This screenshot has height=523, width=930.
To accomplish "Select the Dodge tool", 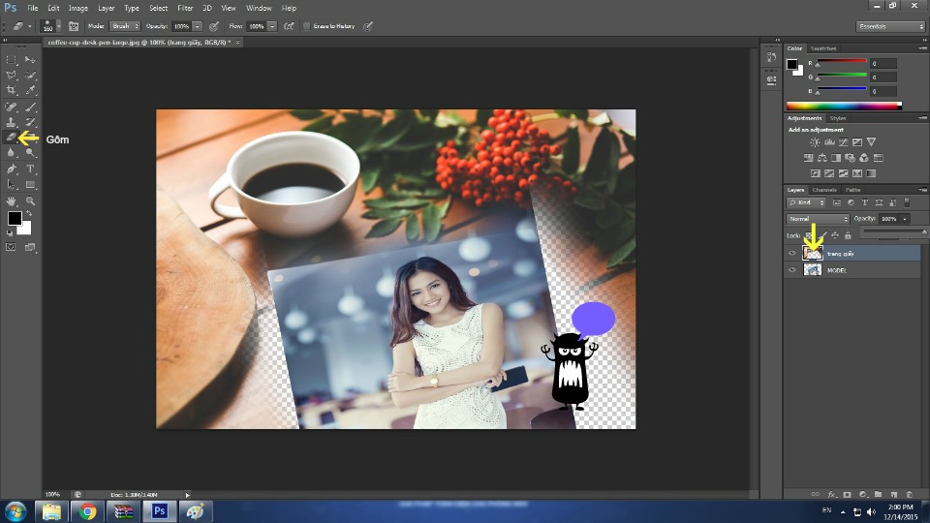I will [30, 153].
